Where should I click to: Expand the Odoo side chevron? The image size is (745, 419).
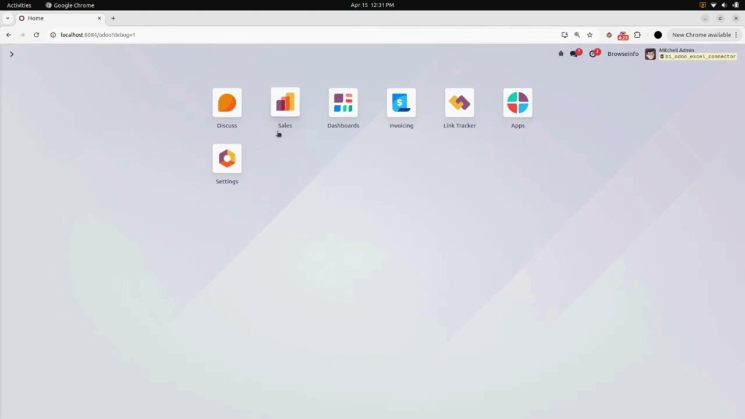pyautogui.click(x=12, y=54)
